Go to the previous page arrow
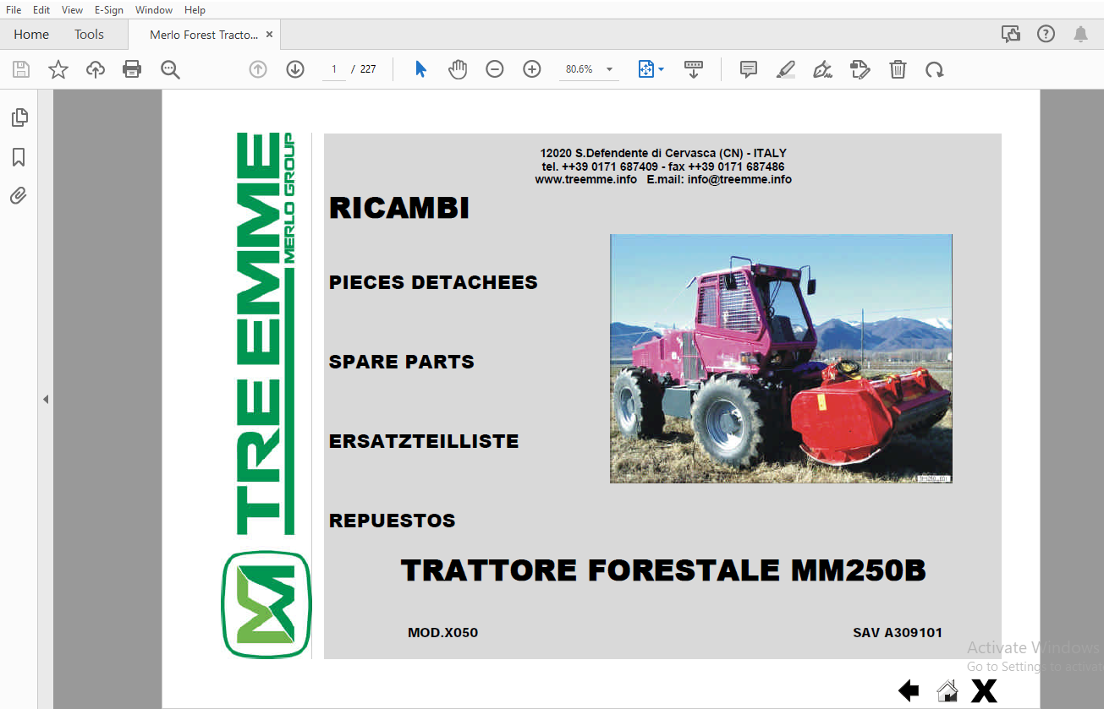This screenshot has height=709, width=1104. (258, 69)
